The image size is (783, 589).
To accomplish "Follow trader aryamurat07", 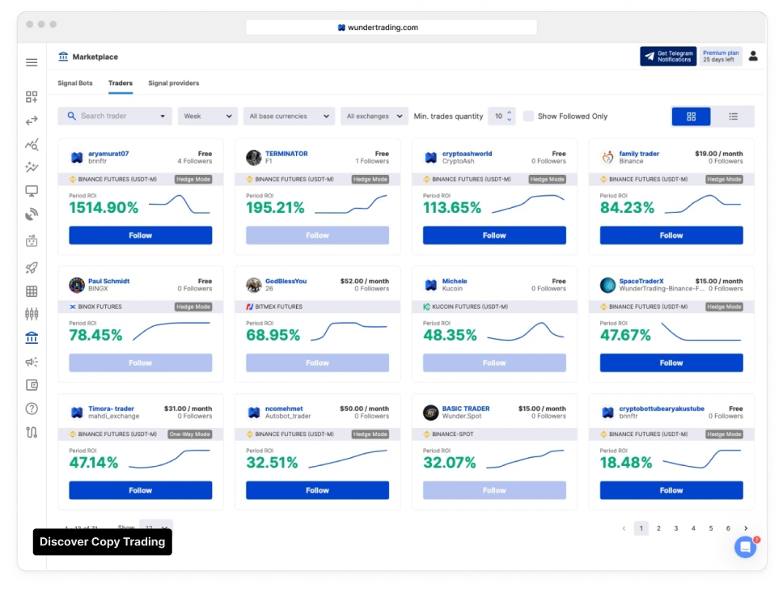I will 140,235.
